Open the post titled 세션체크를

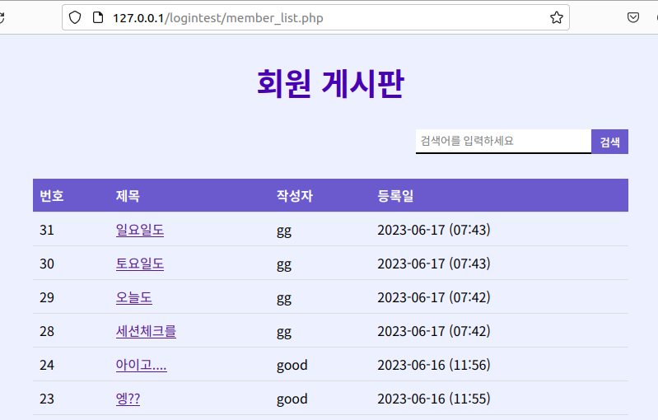[x=146, y=331]
